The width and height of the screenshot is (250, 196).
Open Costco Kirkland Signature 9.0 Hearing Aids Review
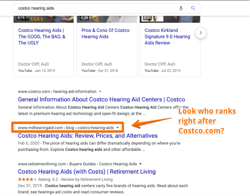[167, 36]
